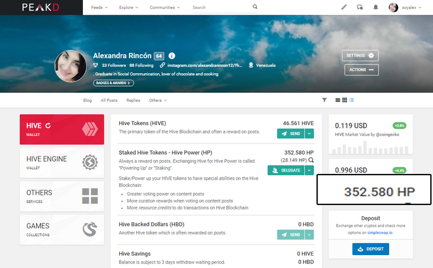
Task: Select the compact list layout icon
Action: pos(351,100)
